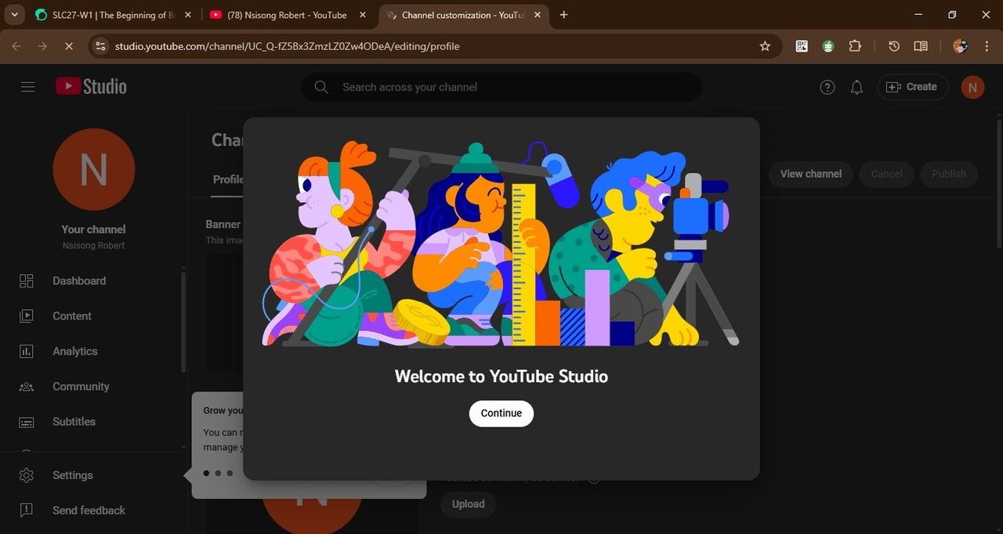The height and width of the screenshot is (534, 1003).
Task: Open the reading mode side panel icon
Action: [921, 46]
